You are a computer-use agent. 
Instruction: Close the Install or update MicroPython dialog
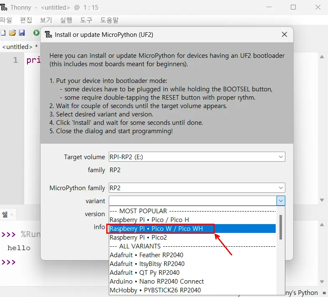[284, 34]
